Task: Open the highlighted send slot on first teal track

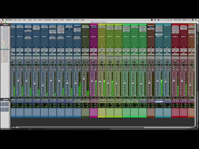Action: point(159,35)
